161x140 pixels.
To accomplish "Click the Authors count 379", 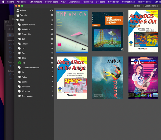I will [x=51, y=10].
